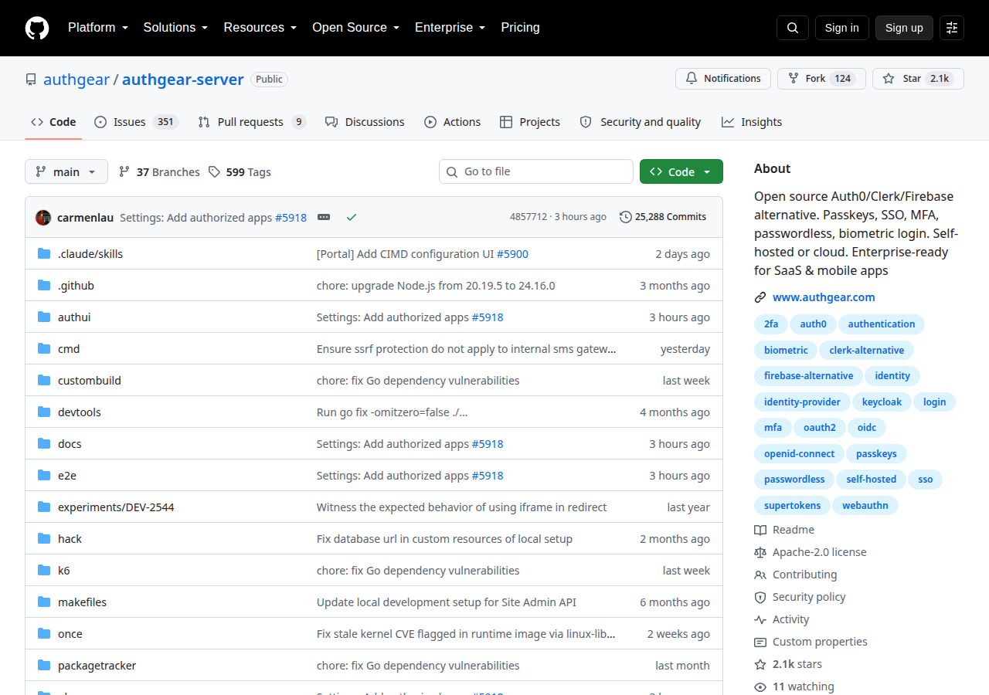989x695 pixels.
Task: Click the Go to file search field
Action: pos(536,171)
